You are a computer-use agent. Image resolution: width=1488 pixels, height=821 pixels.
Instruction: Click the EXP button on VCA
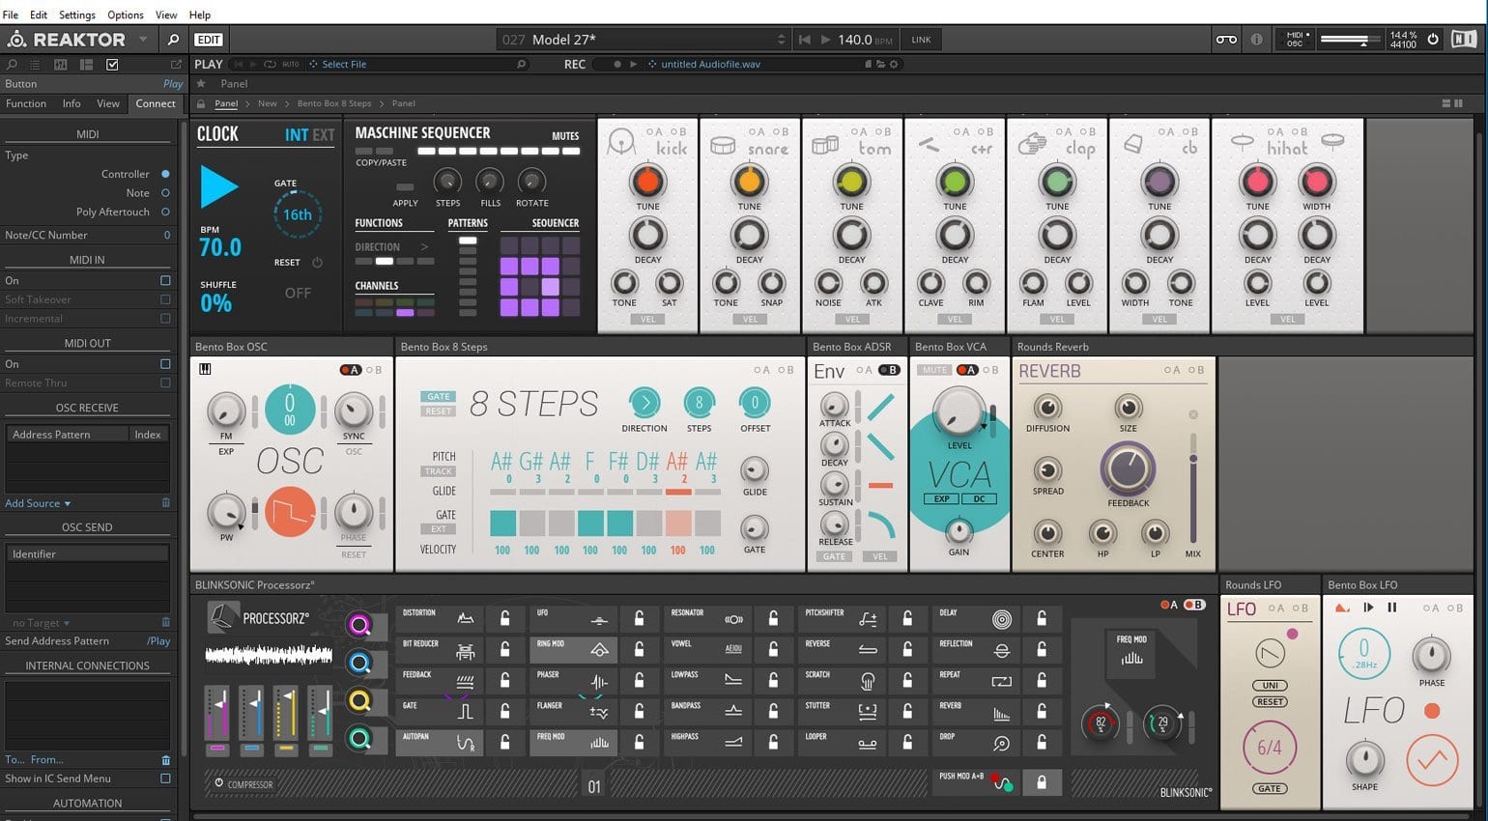pos(941,498)
